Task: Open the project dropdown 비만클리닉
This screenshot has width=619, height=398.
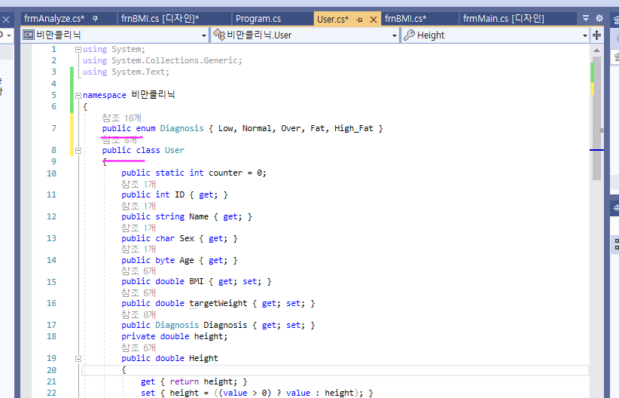Action: pos(115,35)
